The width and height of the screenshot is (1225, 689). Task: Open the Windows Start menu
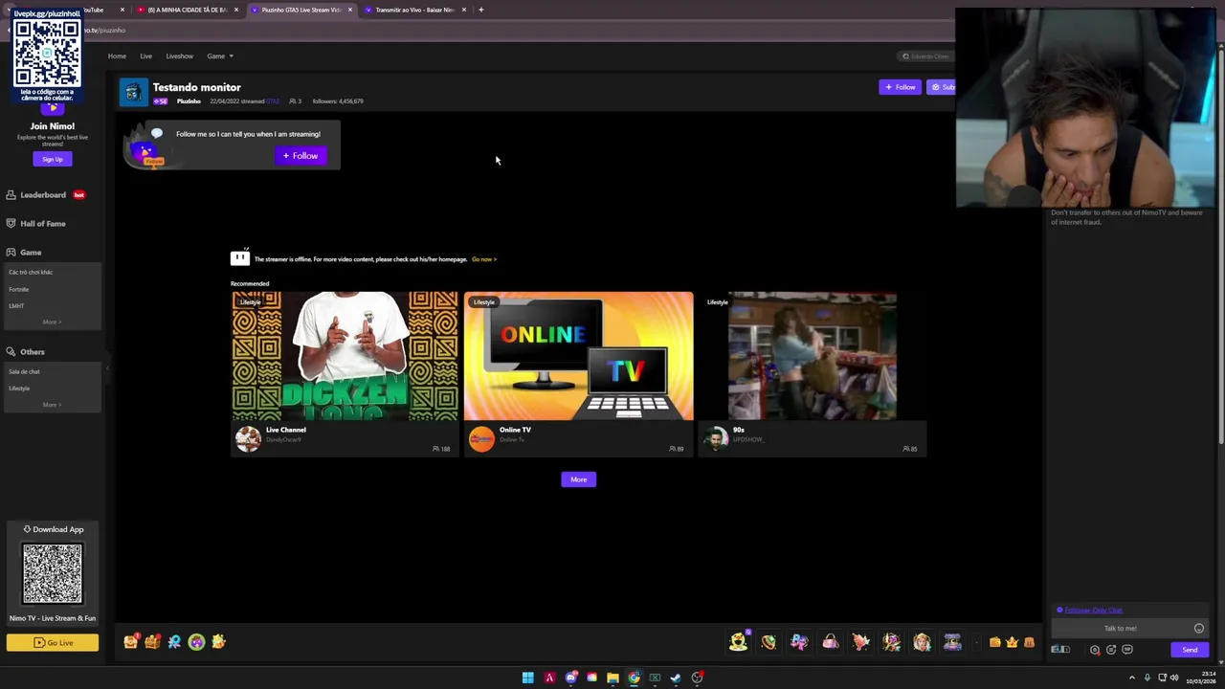527,678
